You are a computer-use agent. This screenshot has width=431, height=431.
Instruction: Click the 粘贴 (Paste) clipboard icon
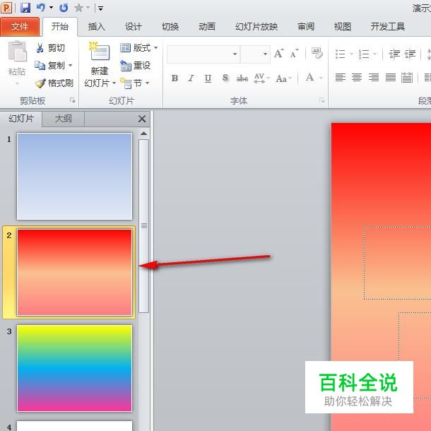click(18, 51)
